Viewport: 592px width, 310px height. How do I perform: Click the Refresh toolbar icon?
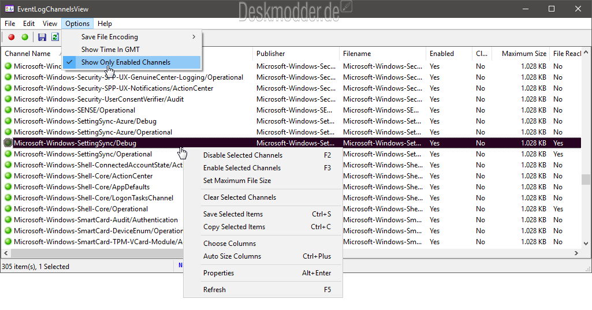tap(55, 37)
